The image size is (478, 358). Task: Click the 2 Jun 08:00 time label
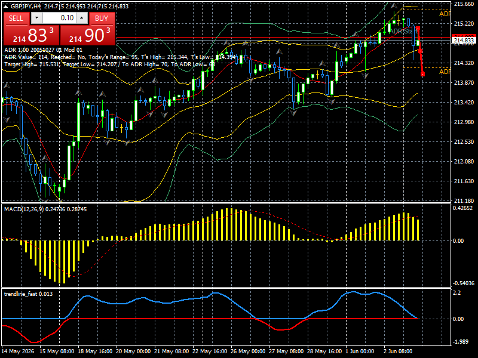pos(398,351)
